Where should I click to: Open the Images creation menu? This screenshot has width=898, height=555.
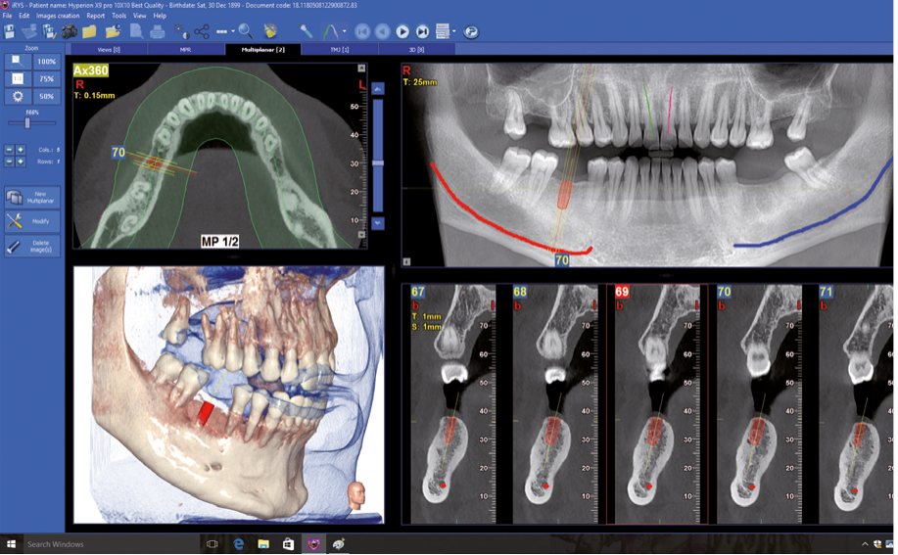(58, 16)
